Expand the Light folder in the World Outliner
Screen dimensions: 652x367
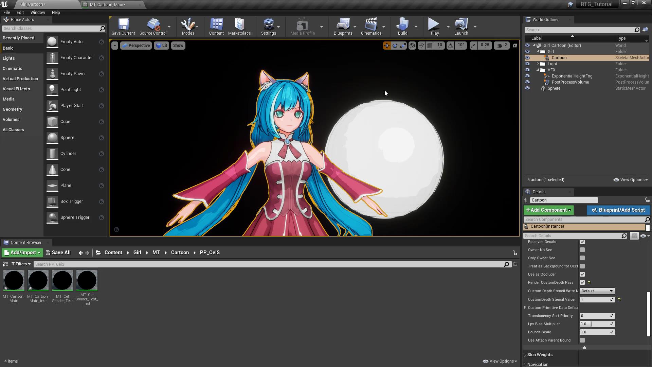(x=538, y=64)
